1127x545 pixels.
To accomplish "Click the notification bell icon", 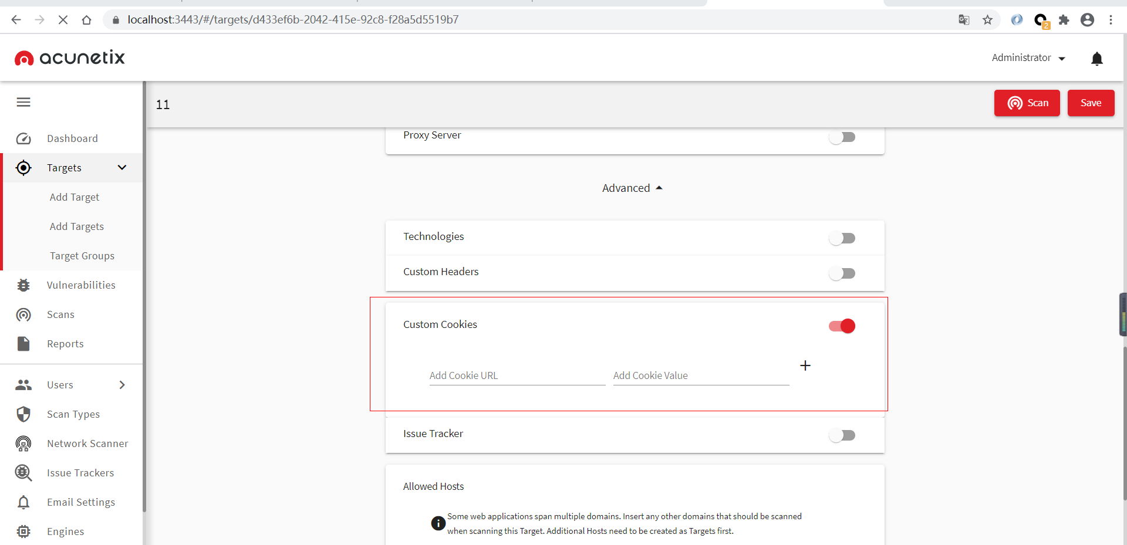I will [1096, 59].
